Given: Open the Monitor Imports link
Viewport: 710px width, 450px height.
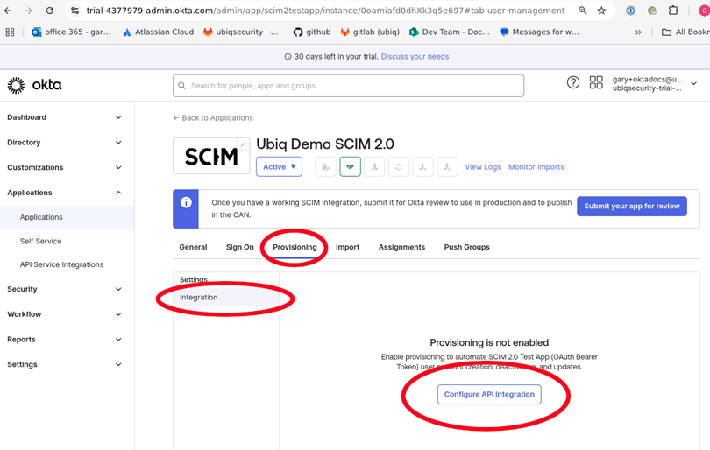Looking at the screenshot, I should click(x=536, y=167).
